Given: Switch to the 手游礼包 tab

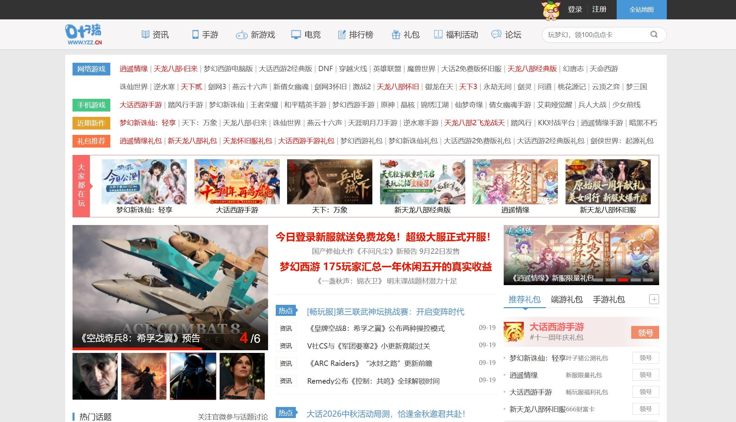Looking at the screenshot, I should point(609,299).
